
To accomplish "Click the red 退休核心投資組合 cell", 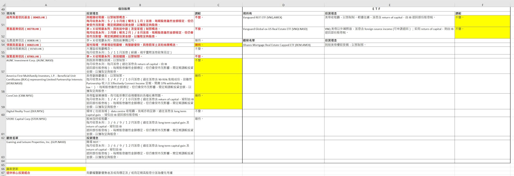I will click(x=46, y=173).
